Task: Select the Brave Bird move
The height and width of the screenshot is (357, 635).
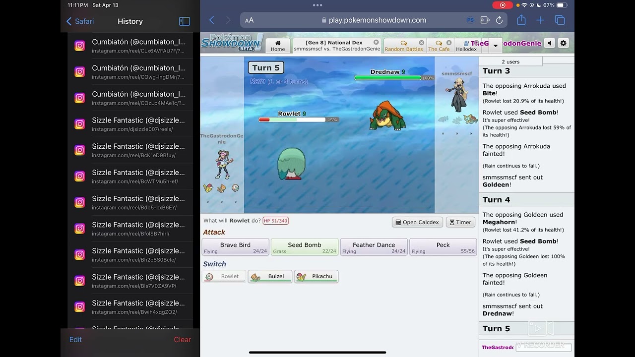Action: pos(235,247)
